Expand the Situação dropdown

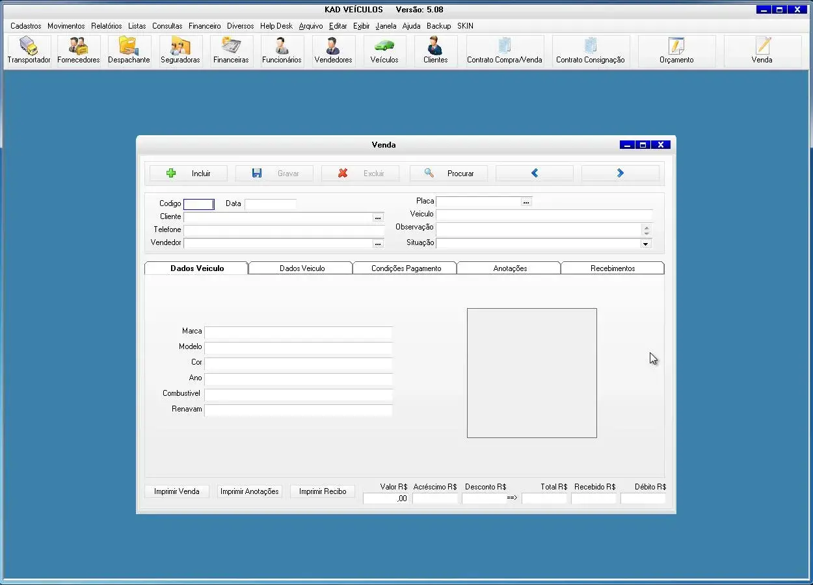tap(645, 244)
